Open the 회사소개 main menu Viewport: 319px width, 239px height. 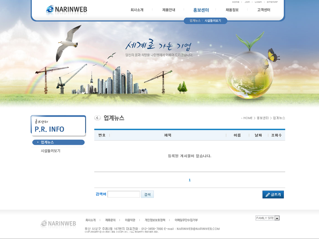(x=137, y=10)
